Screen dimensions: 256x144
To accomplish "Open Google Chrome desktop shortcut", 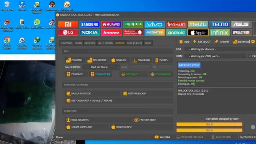I will [x=7, y=43].
